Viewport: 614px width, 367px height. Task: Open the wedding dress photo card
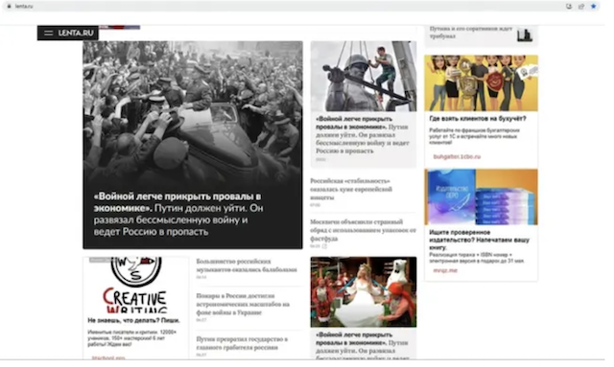click(x=364, y=292)
